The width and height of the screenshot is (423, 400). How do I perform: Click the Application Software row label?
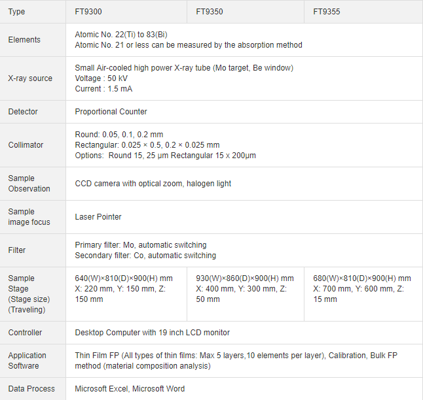pyautogui.click(x=28, y=361)
